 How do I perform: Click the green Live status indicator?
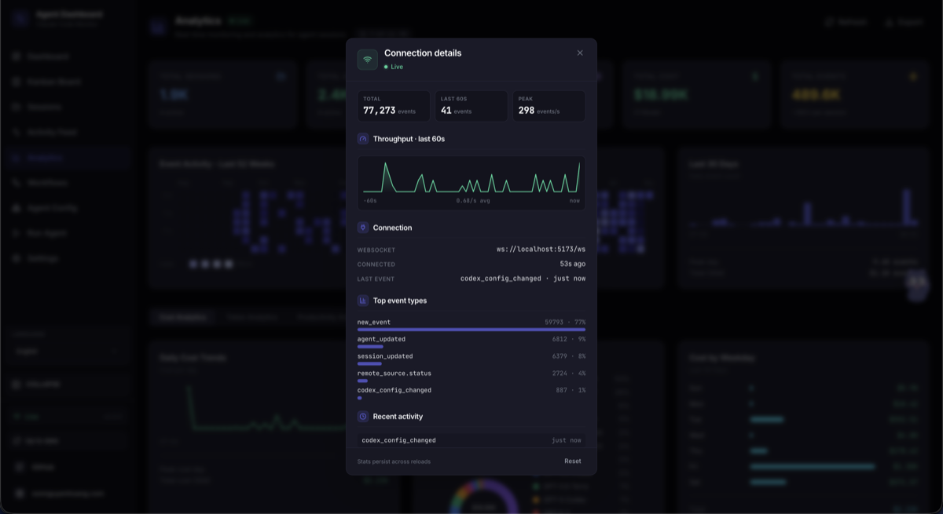coord(394,67)
